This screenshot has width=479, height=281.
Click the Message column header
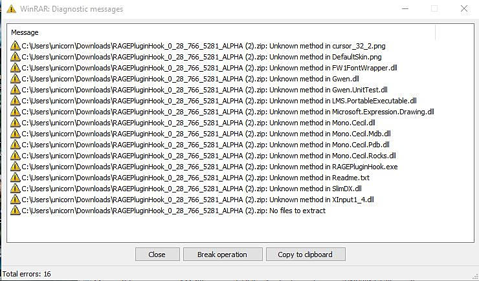25,32
